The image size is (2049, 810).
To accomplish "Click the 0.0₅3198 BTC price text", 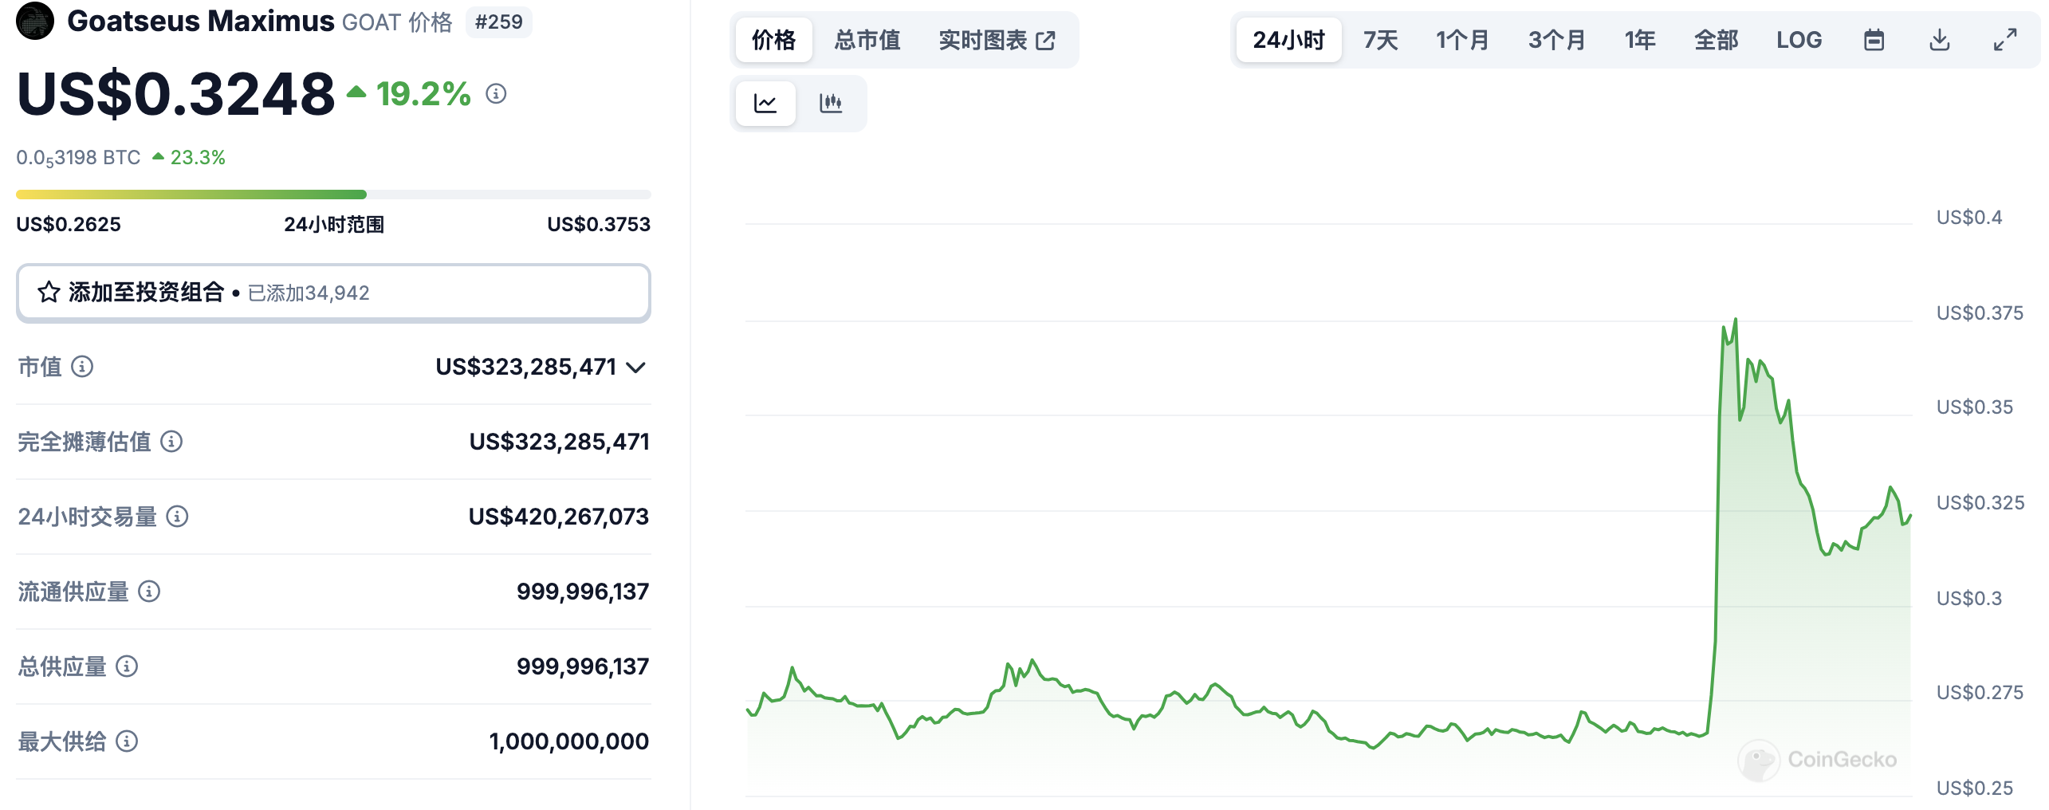I will pyautogui.click(x=78, y=158).
